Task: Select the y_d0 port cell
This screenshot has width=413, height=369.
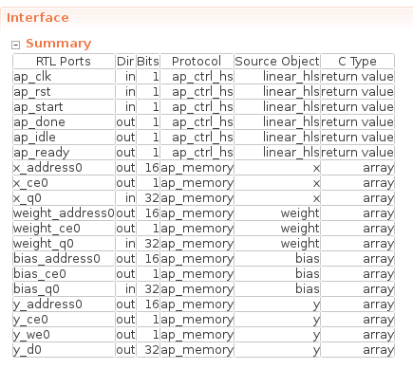Action: pos(64,350)
